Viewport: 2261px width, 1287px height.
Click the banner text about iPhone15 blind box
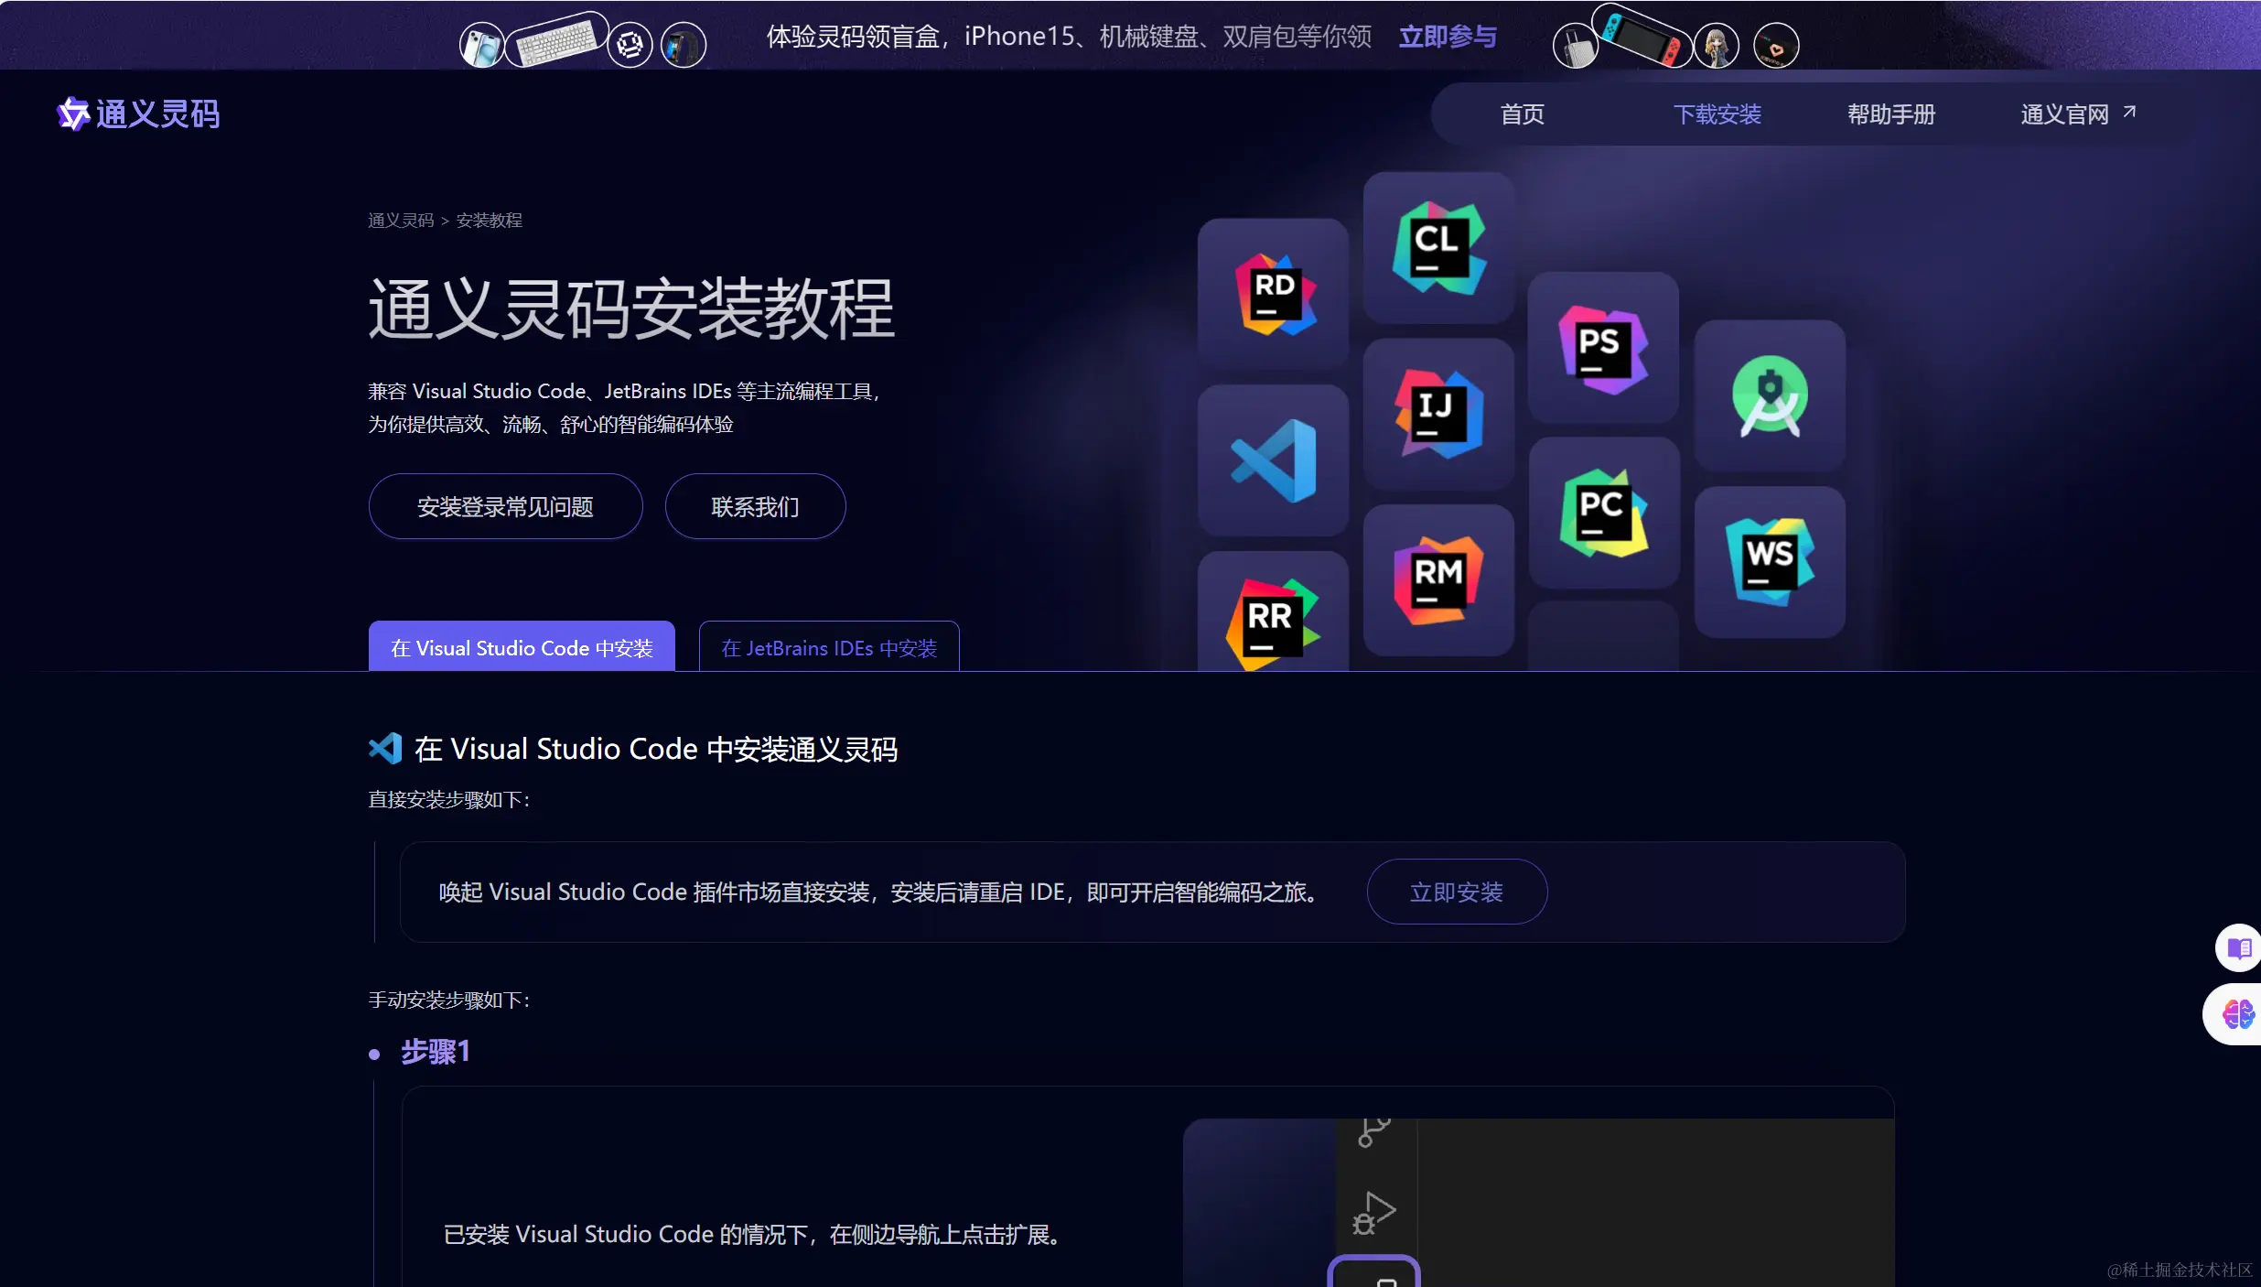1070,37
